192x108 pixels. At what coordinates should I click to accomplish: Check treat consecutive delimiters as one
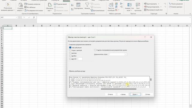[95, 50]
